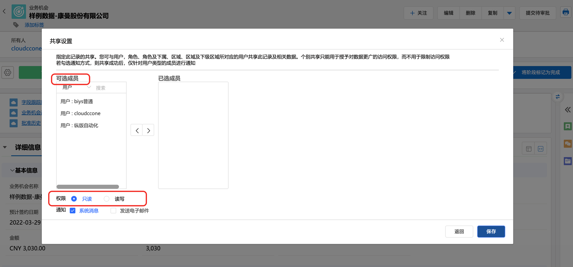The image size is (573, 267).
Task: Enable the 发送电子邮件 checkbox
Action: (113, 211)
